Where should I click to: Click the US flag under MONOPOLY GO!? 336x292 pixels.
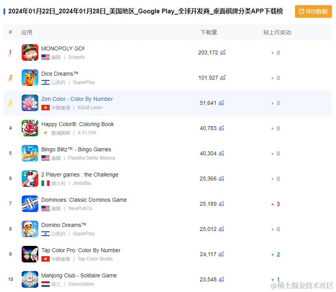[x=45, y=57]
